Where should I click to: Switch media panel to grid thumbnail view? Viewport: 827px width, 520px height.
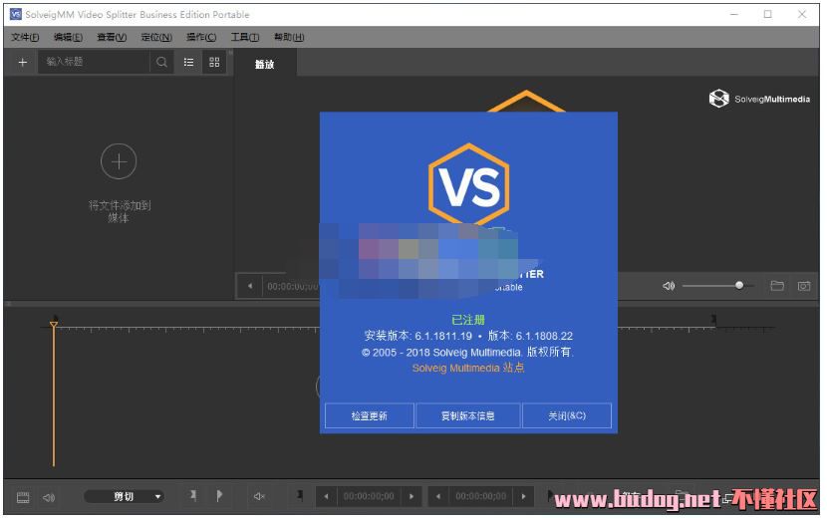point(213,62)
